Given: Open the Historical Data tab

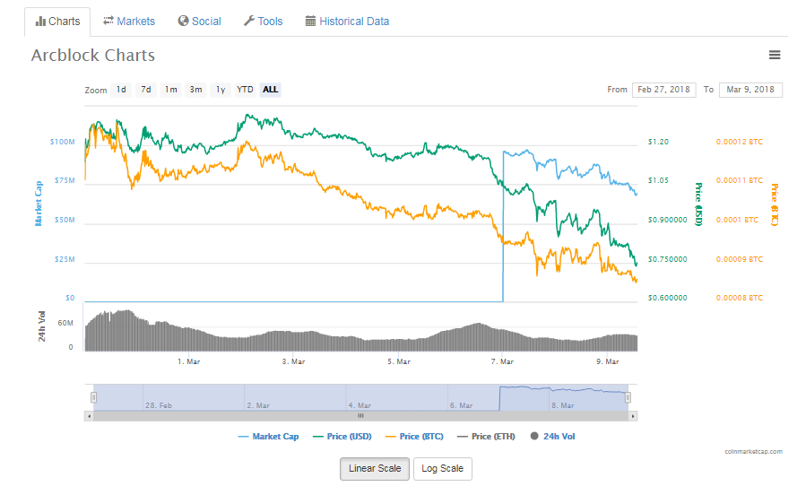Looking at the screenshot, I should point(348,22).
